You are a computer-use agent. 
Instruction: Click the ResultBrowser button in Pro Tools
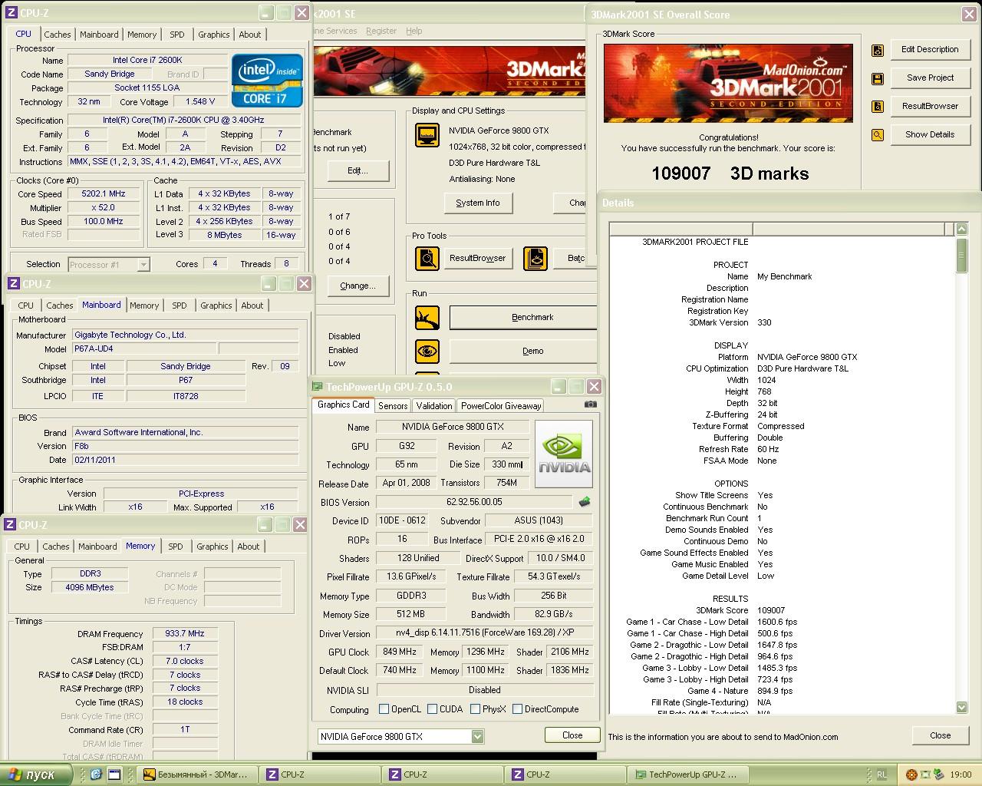[x=477, y=259]
